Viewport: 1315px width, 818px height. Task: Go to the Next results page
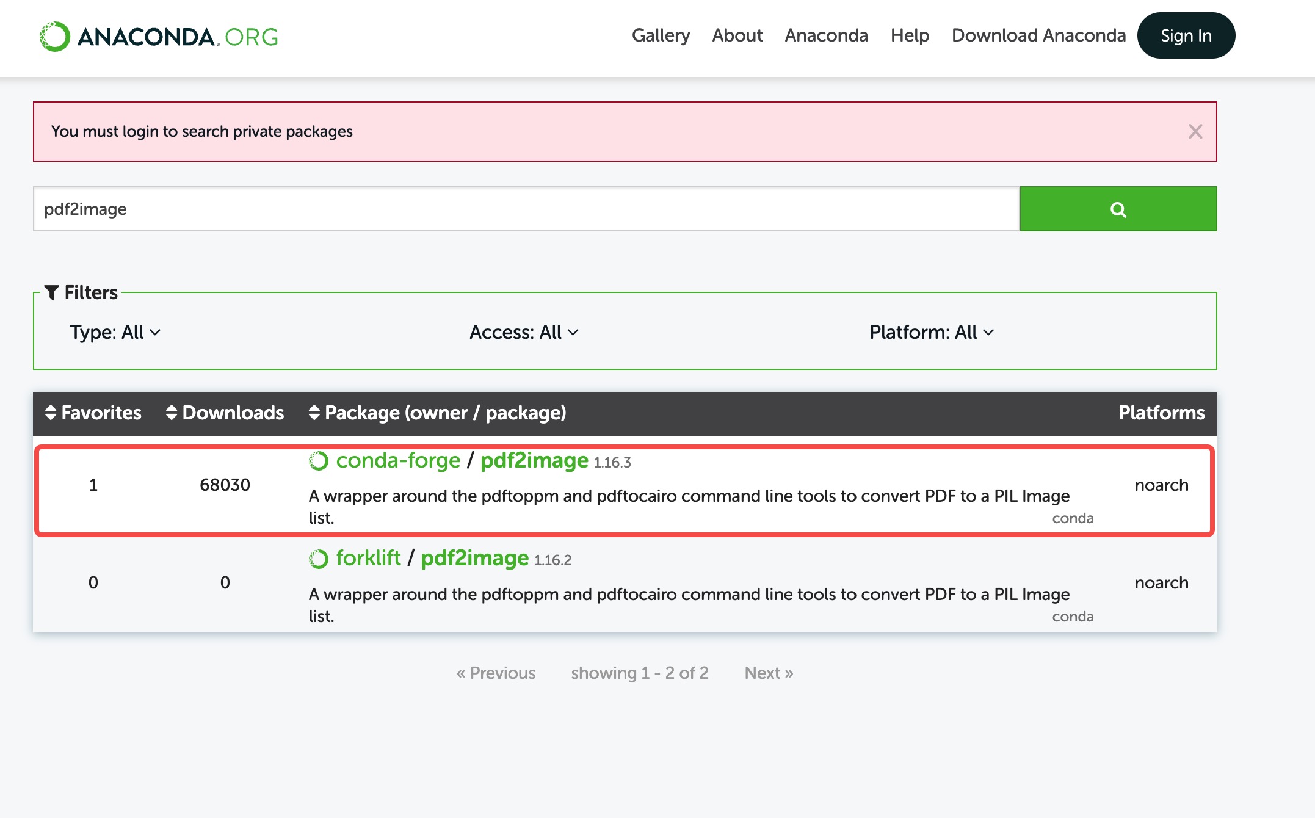[769, 673]
